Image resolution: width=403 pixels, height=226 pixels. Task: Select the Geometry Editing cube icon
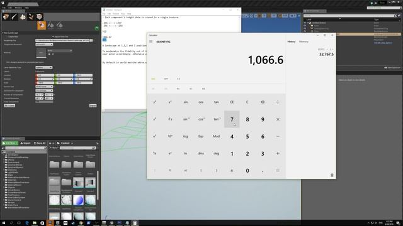pyautogui.click(x=39, y=17)
